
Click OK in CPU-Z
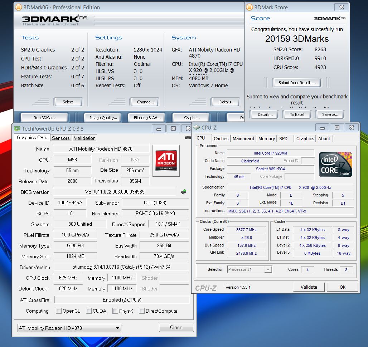click(343, 287)
